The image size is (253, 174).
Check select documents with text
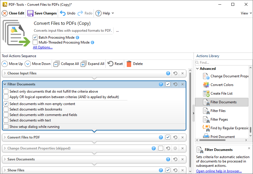(6, 120)
